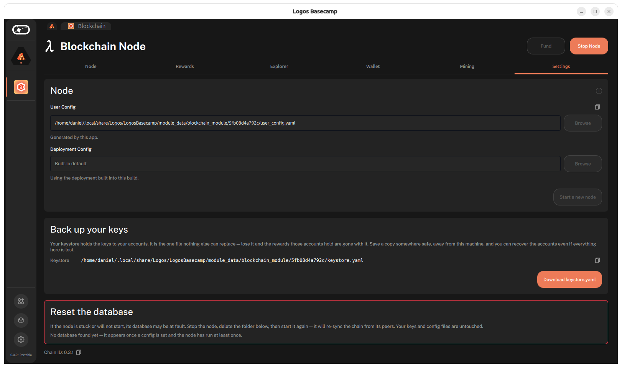
Task: Click the Reset the database heading
Action: coord(92,312)
